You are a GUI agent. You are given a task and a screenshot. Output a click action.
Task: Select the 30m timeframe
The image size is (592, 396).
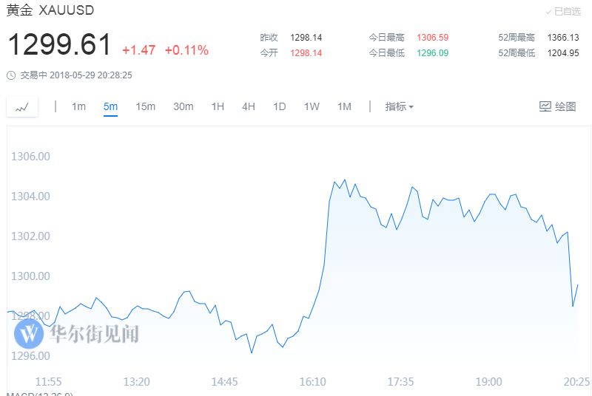(183, 106)
